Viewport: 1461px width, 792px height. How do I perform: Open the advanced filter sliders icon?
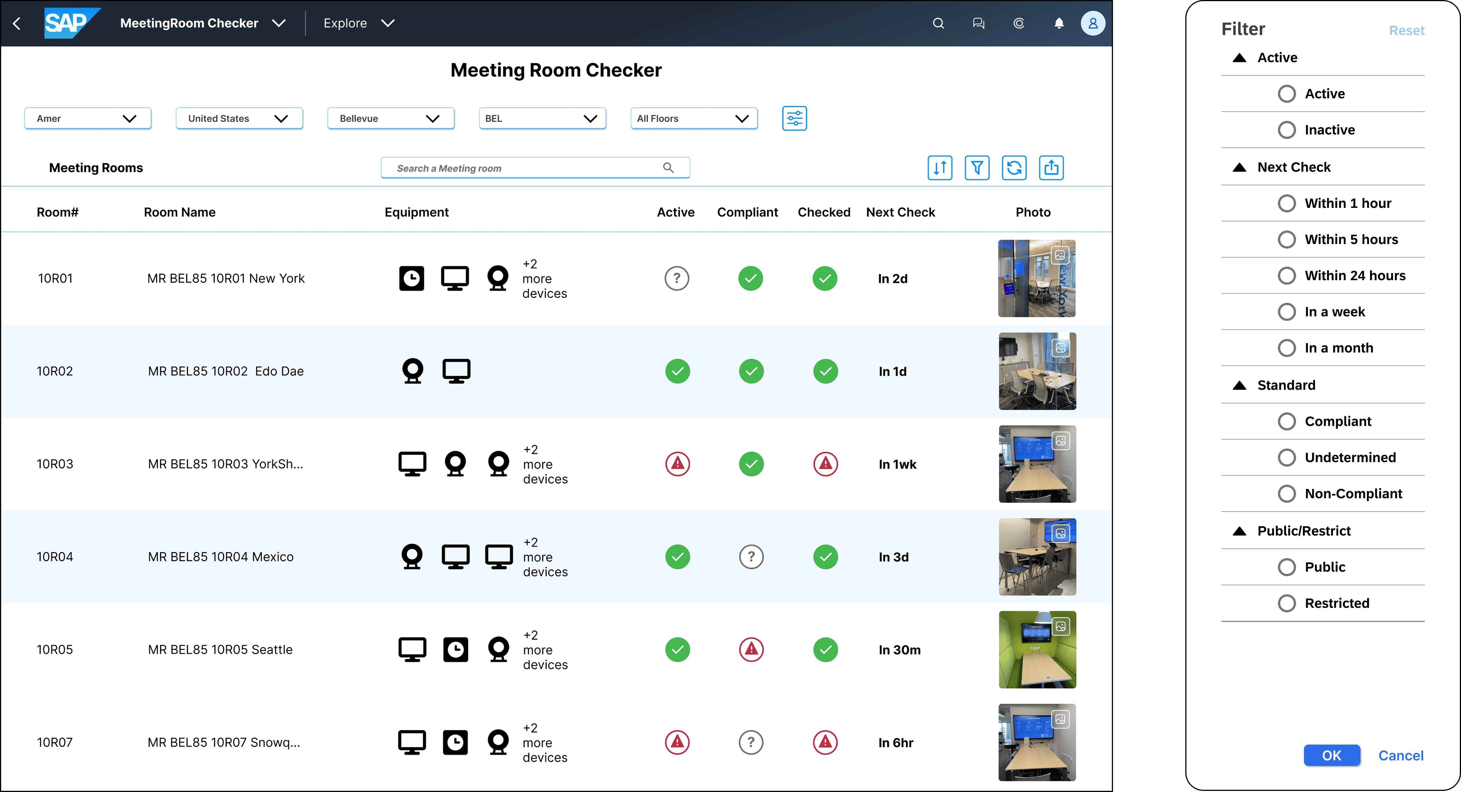[794, 118]
